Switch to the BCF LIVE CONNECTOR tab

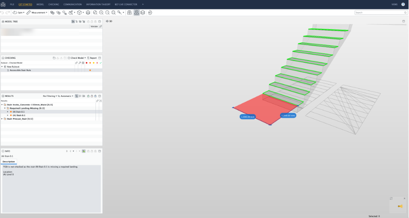click(126, 5)
